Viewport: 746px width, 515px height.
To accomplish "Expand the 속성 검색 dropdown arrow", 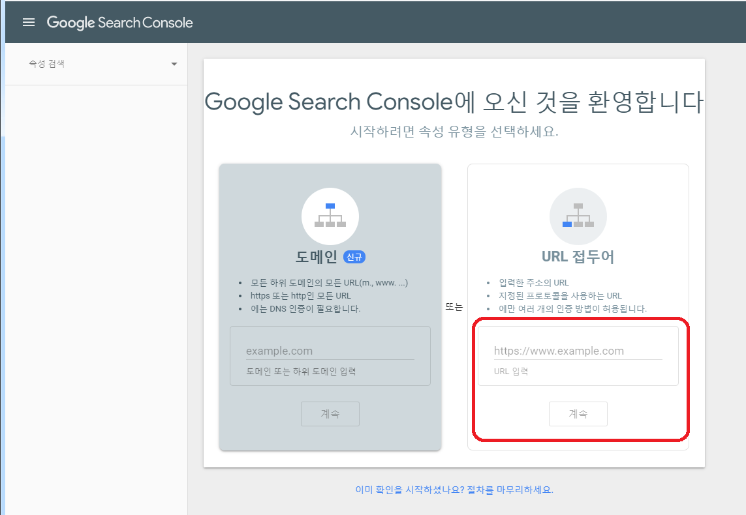I will pyautogui.click(x=174, y=64).
